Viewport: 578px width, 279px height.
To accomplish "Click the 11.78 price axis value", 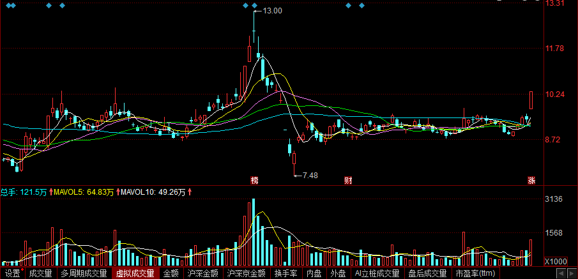I will click(555, 49).
